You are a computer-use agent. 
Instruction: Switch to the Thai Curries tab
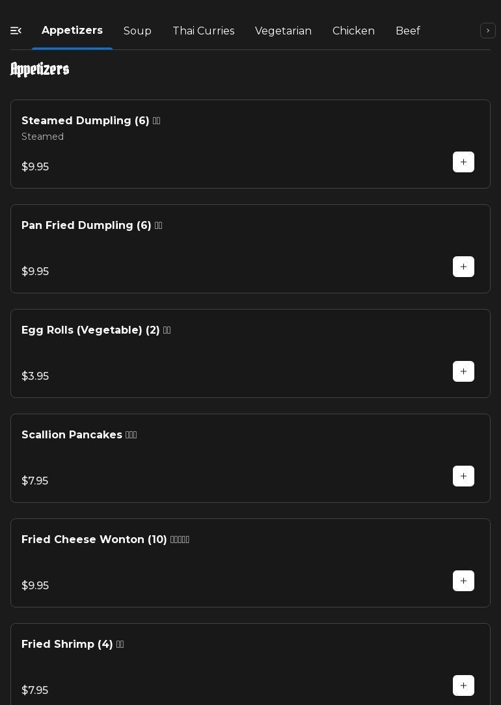(x=203, y=31)
